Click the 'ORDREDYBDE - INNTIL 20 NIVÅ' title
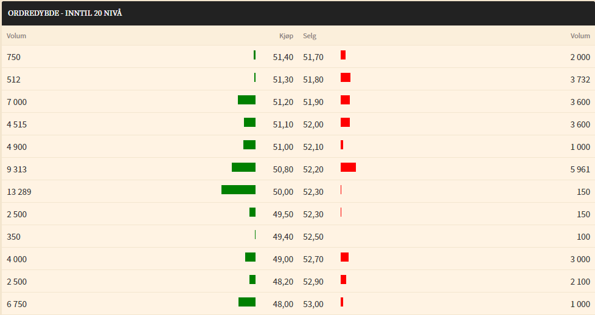The width and height of the screenshot is (595, 315). coord(65,13)
